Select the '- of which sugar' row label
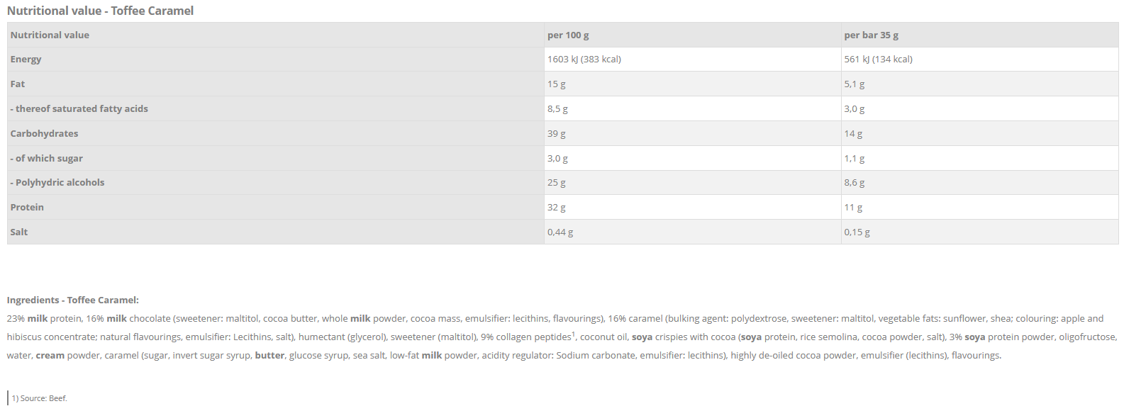The image size is (1124, 411). tap(47, 159)
